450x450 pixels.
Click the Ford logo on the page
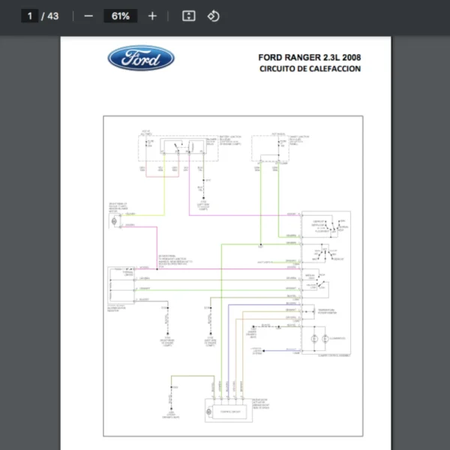[x=141, y=58]
